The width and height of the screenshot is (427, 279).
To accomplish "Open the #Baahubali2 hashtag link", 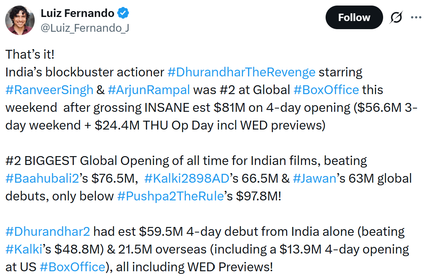I will coord(42,178).
